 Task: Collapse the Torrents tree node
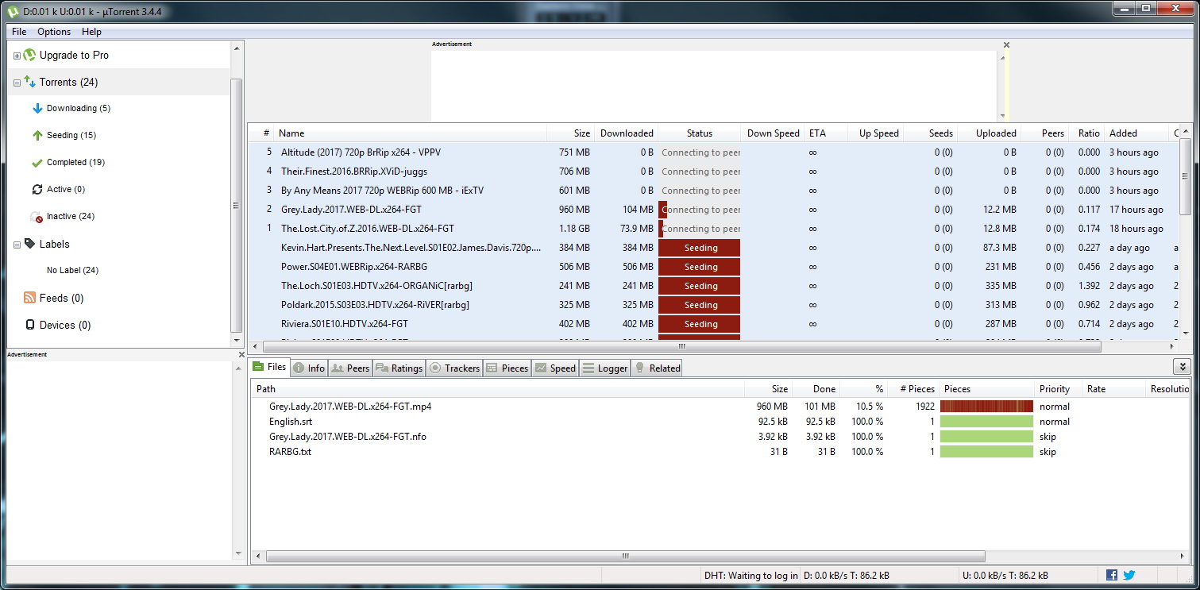point(17,82)
